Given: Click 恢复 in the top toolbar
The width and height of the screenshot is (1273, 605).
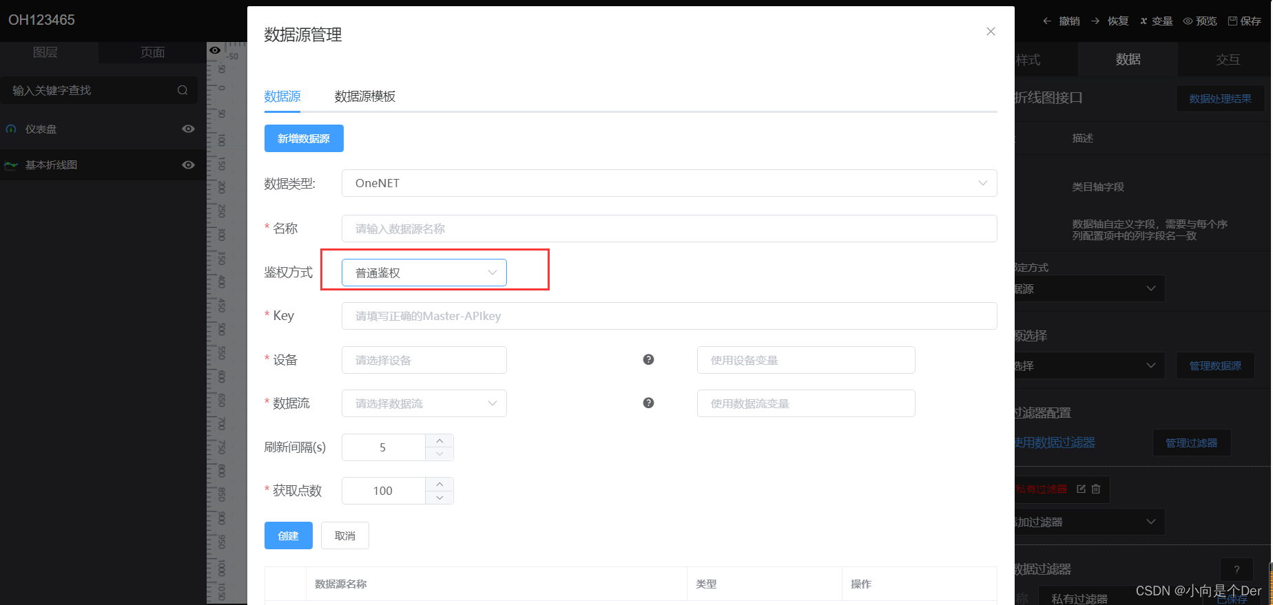Looking at the screenshot, I should point(1110,21).
